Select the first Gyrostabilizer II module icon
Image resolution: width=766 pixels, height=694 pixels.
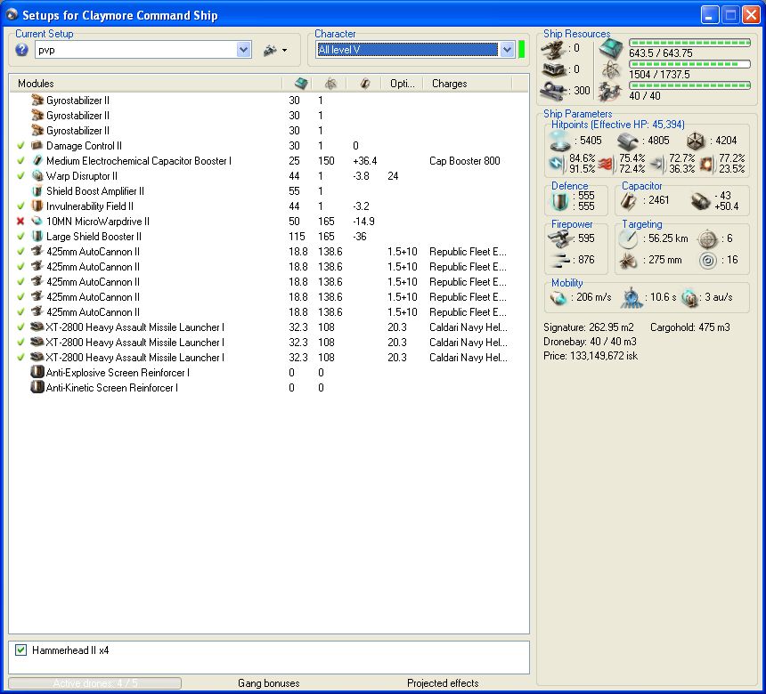pyautogui.click(x=37, y=100)
